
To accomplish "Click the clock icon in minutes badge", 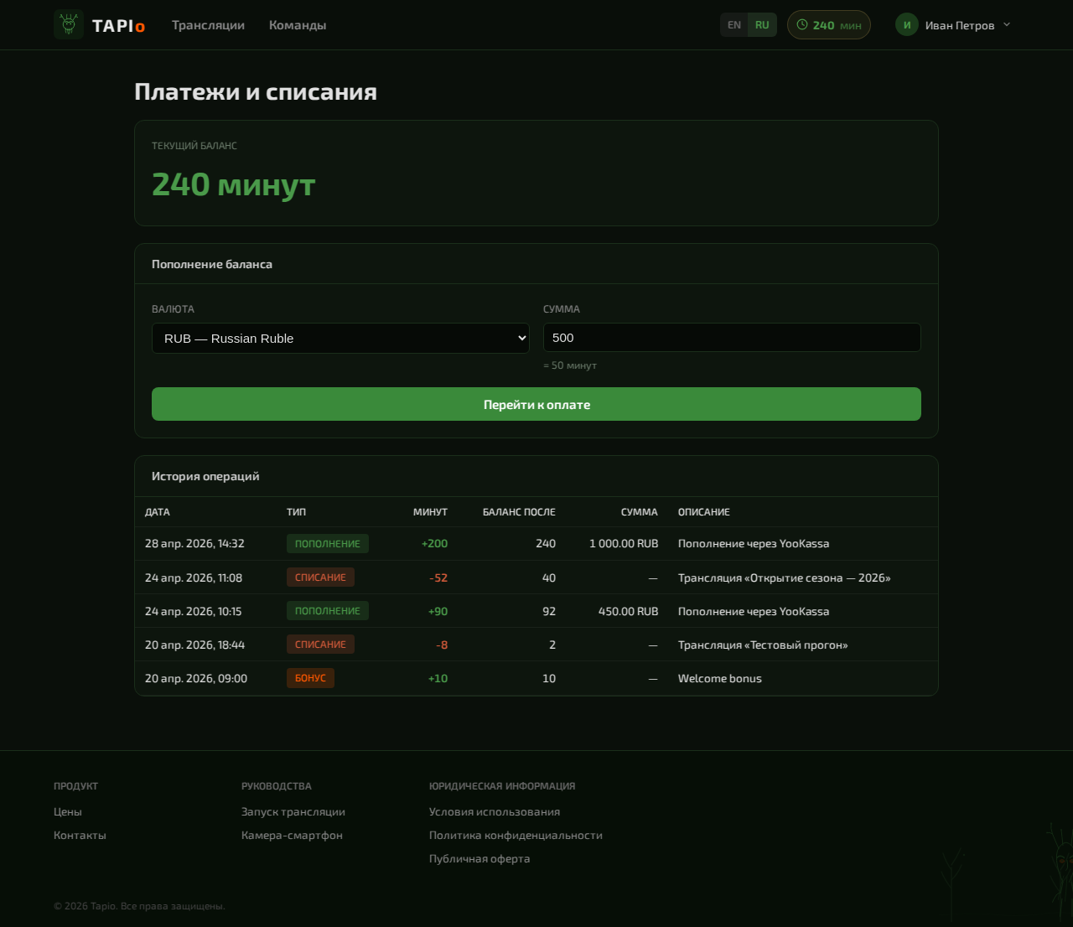I will click(802, 25).
